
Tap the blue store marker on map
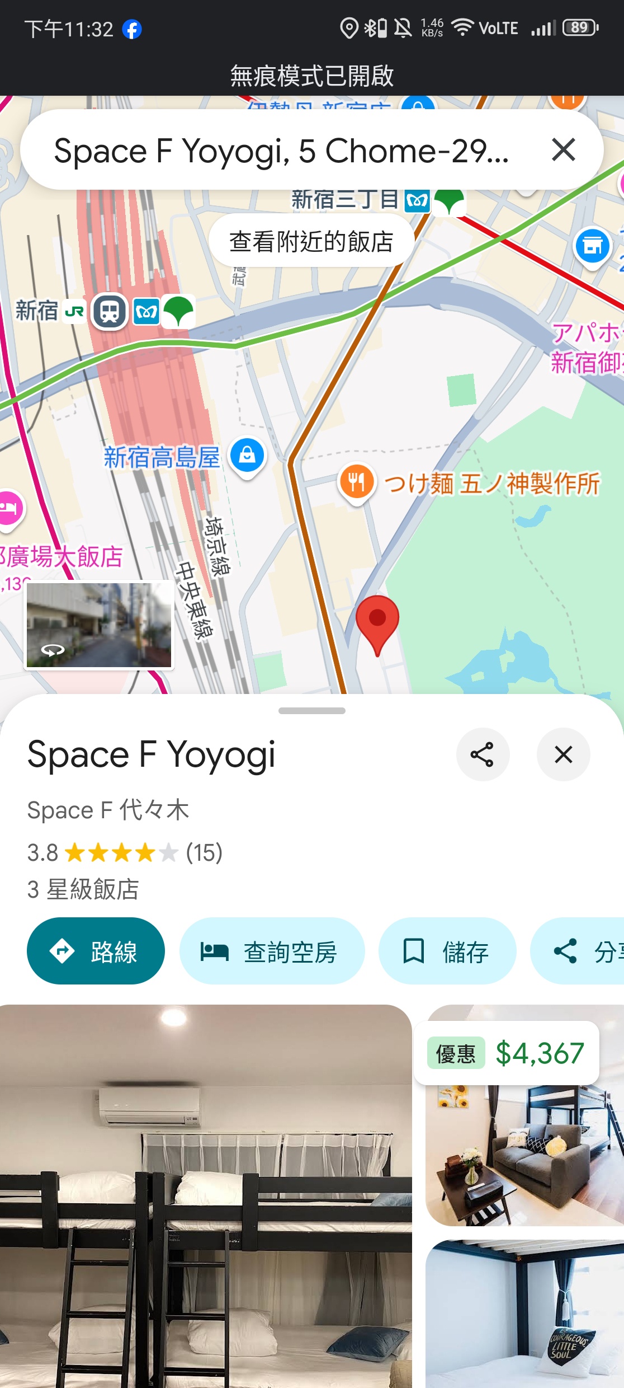tap(593, 247)
